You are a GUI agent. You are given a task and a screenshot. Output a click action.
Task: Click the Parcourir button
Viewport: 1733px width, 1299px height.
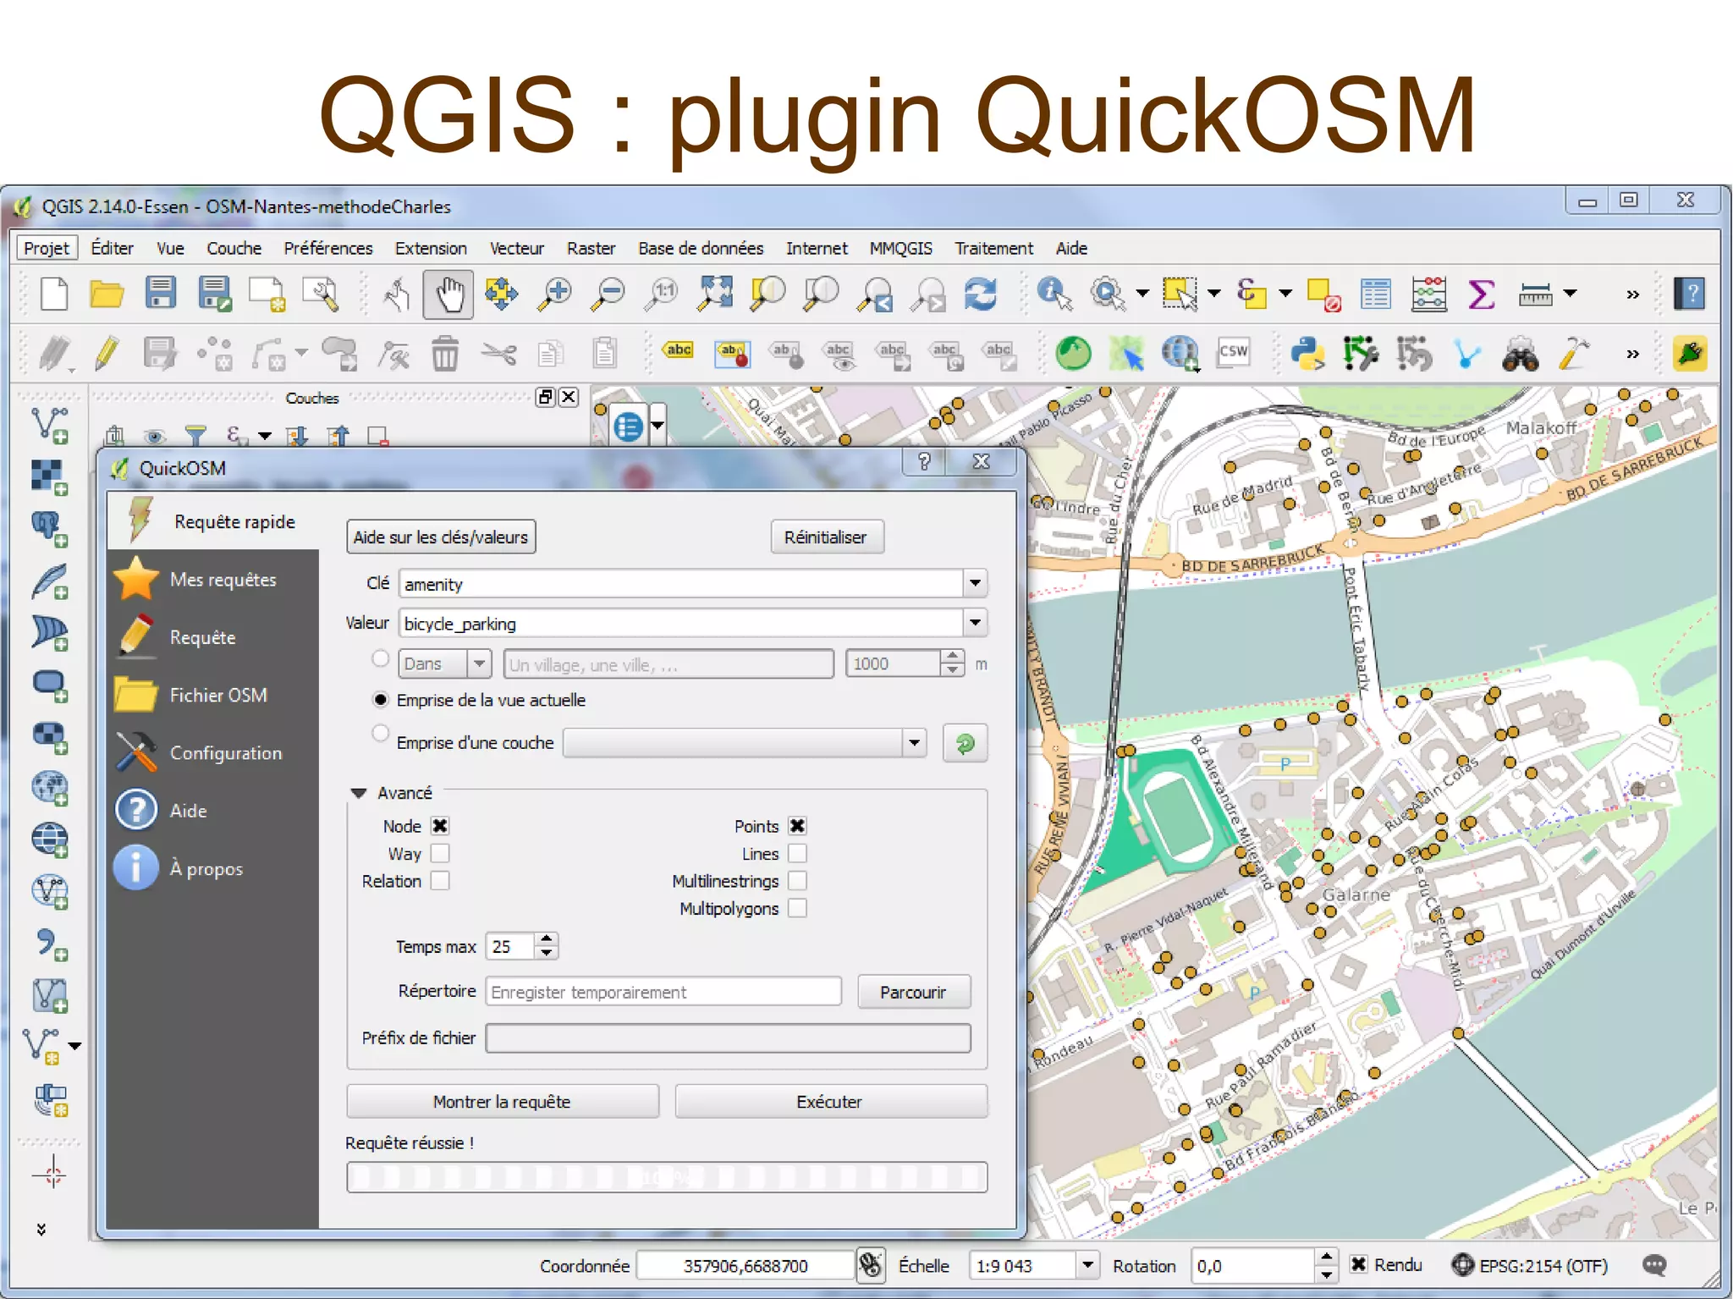[x=914, y=992]
